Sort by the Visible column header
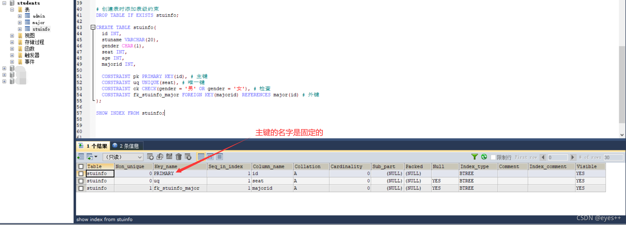This screenshot has height=225, width=626. 590,166
